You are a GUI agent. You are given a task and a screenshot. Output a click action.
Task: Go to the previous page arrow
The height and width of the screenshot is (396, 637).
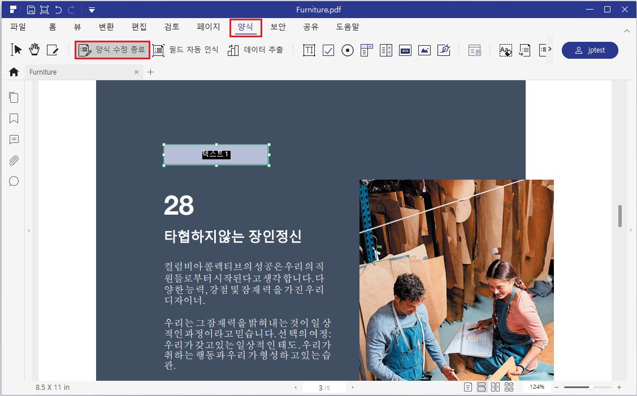click(296, 388)
